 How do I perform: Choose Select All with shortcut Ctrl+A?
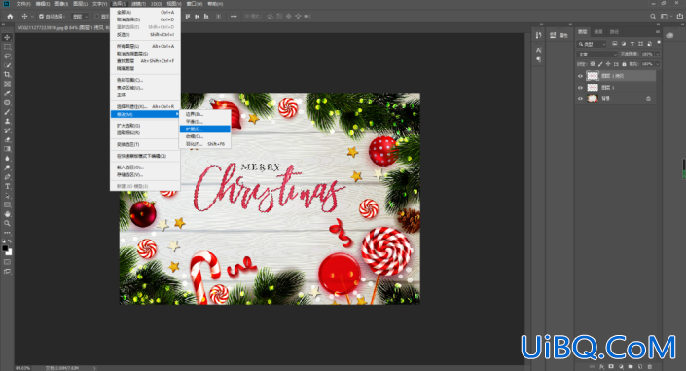pos(145,12)
